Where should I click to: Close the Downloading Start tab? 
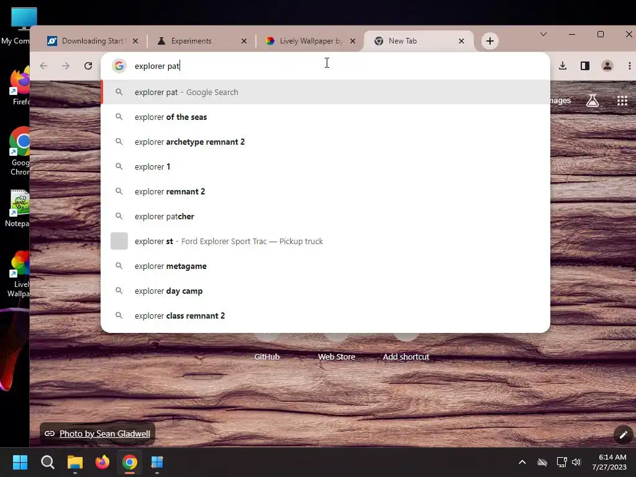135,41
